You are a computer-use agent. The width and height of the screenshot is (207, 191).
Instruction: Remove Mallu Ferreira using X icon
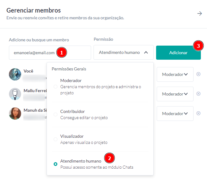pos(198,94)
